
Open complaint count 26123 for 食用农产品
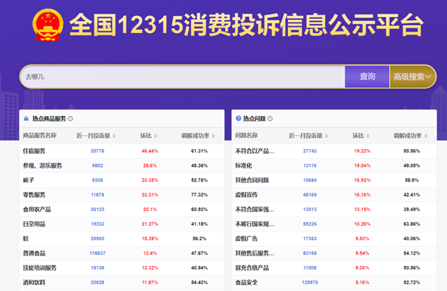coord(98,210)
